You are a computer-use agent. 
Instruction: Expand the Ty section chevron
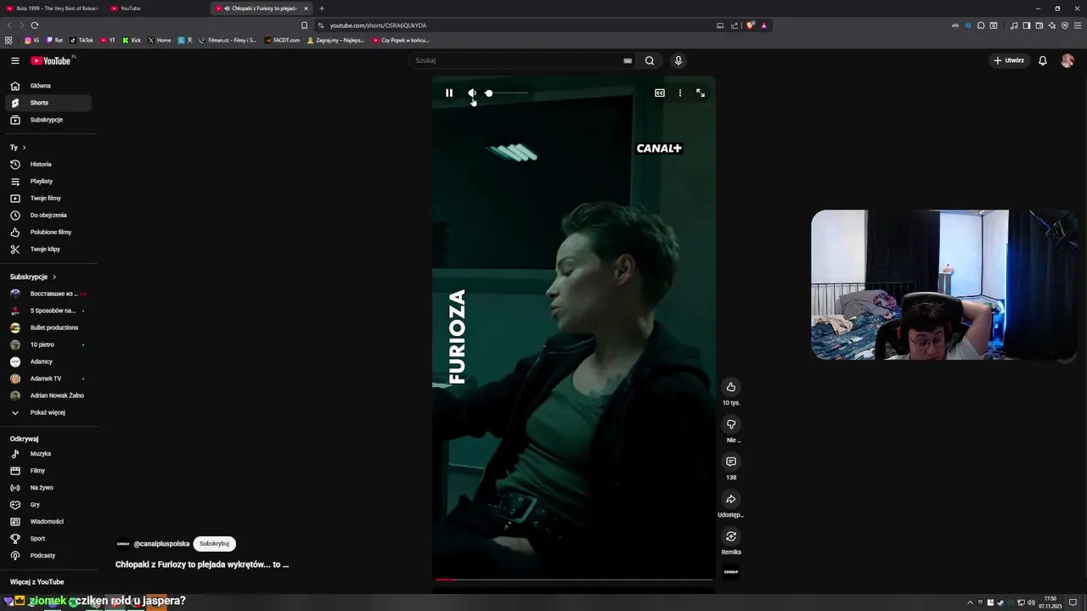tap(24, 148)
